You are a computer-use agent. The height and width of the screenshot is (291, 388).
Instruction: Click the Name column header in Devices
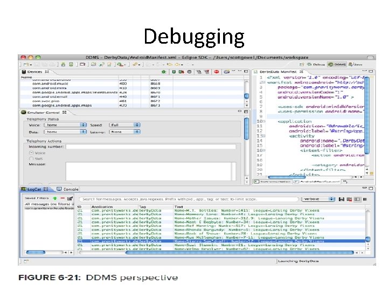[x=70, y=77]
